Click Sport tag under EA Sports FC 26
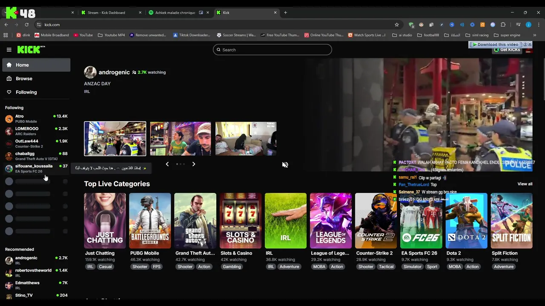Viewport: 545px width, 306px height. click(x=432, y=267)
